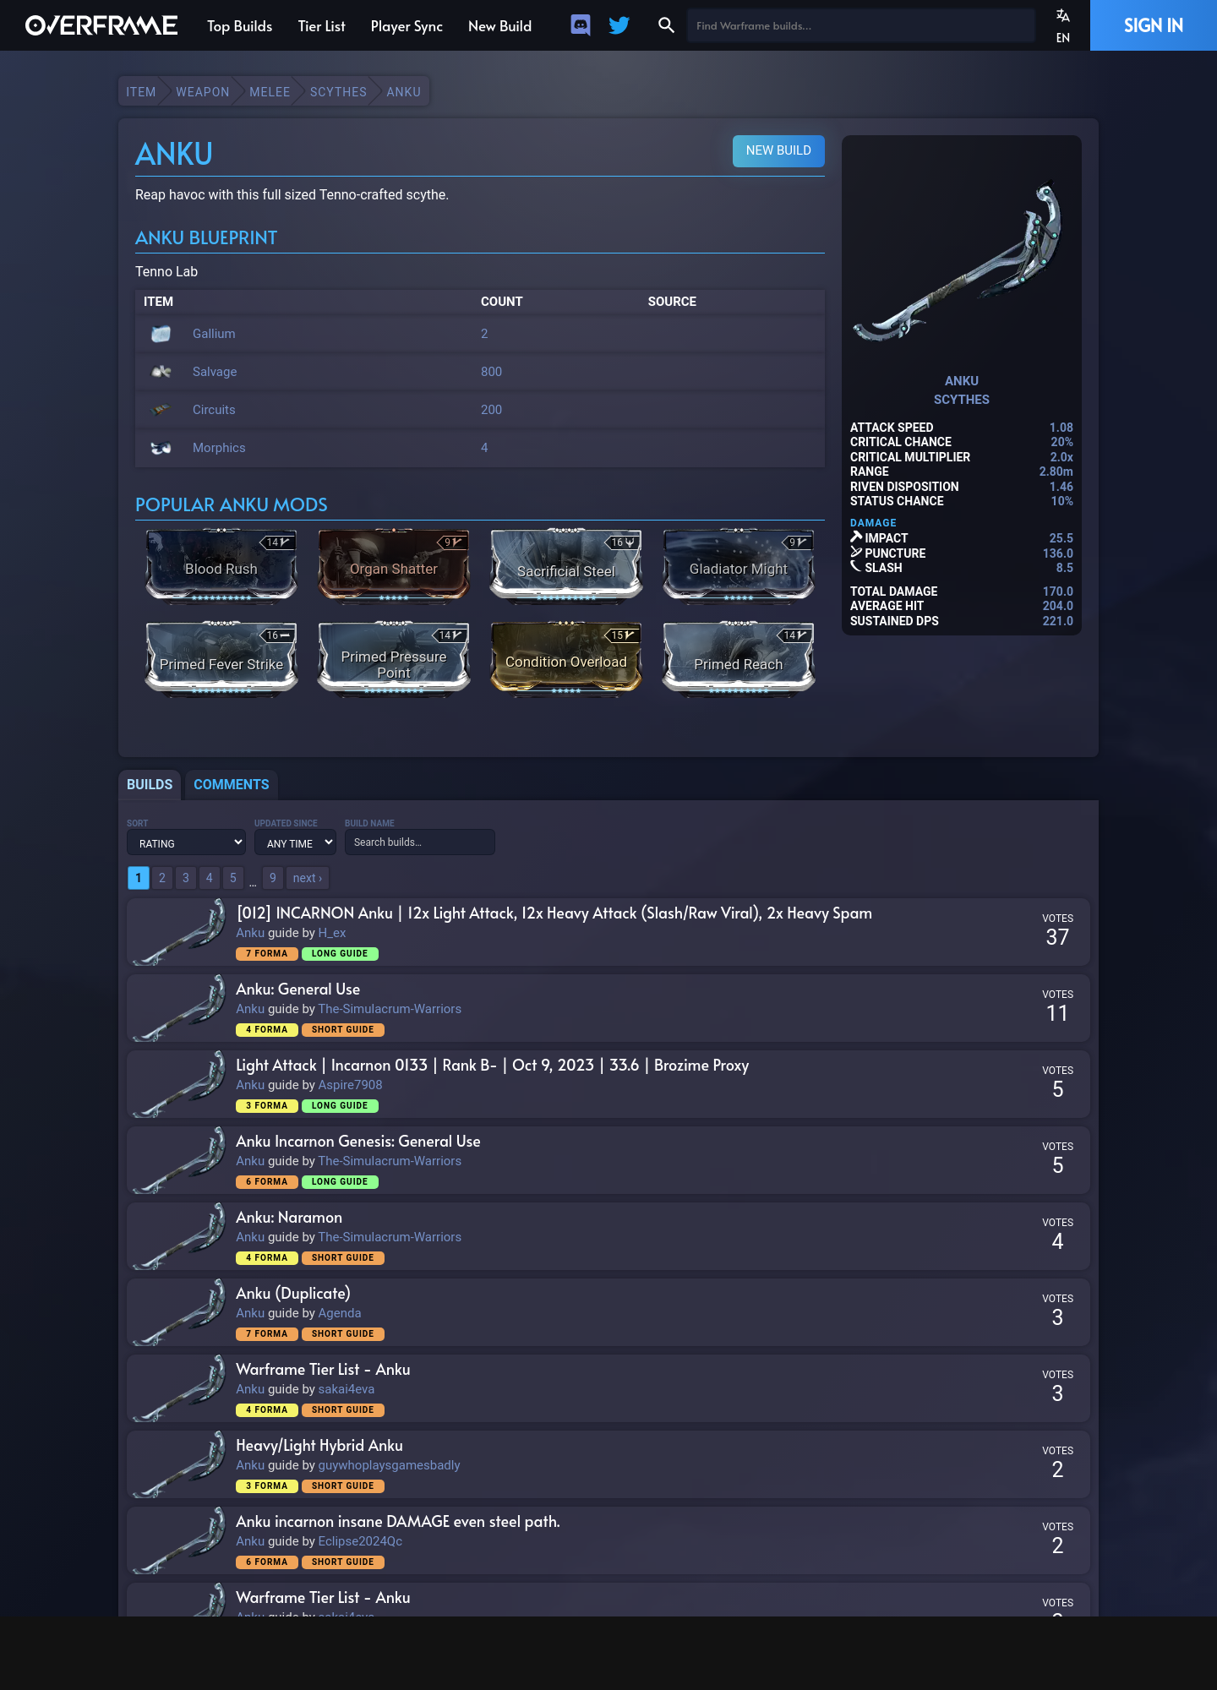
Task: Open the Sort by Rating dropdown
Action: coord(186,842)
